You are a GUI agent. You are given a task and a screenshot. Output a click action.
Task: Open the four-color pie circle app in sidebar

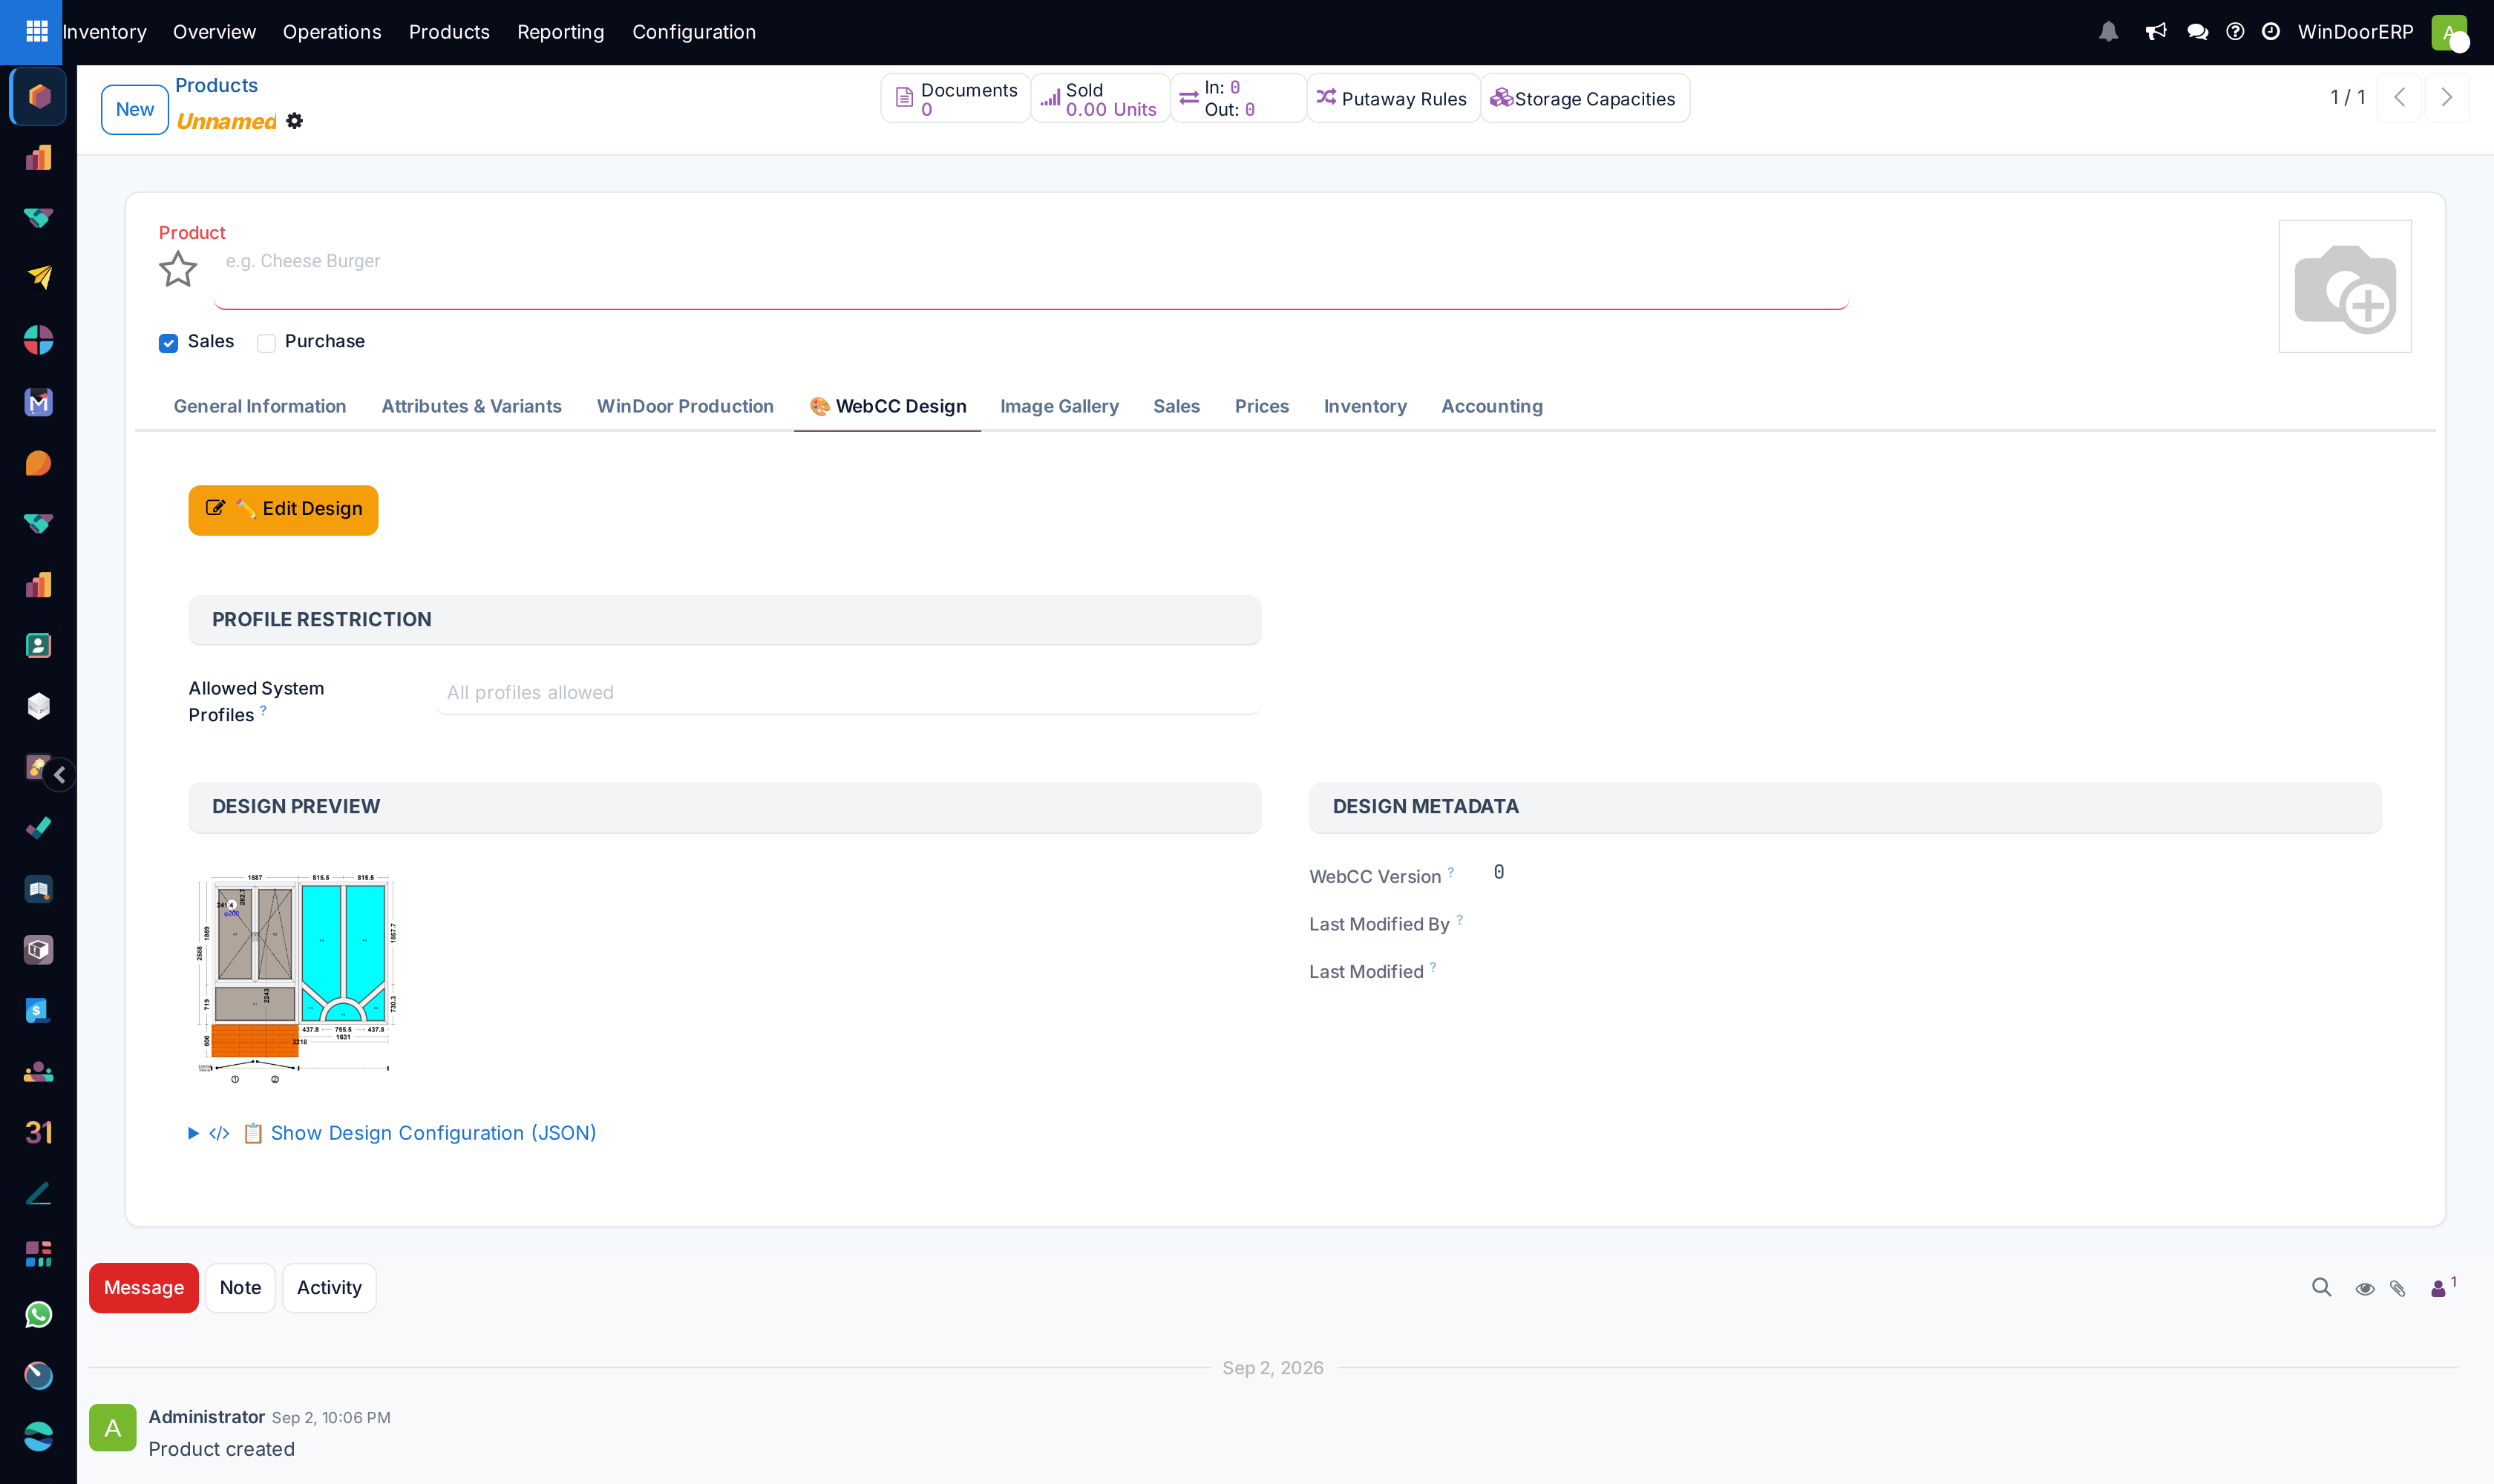tap(38, 340)
